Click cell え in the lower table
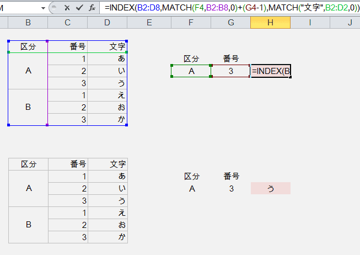 tap(108, 212)
